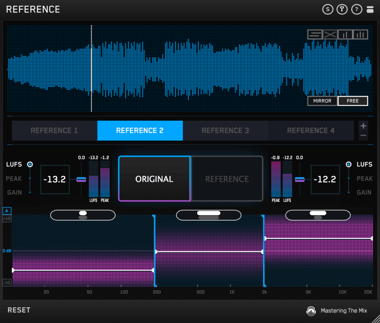Open help using the question mark icon
Viewport: 380px width, 323px height.
pyautogui.click(x=356, y=9)
